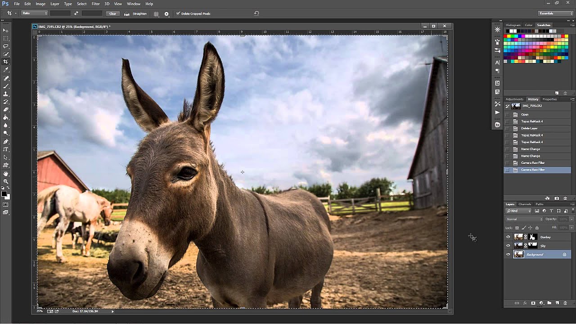Image resolution: width=576 pixels, height=324 pixels.
Task: Open the History panel flyout menu
Action: click(572, 99)
